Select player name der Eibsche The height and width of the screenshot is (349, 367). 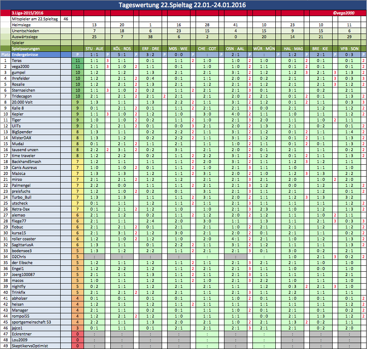22,263
